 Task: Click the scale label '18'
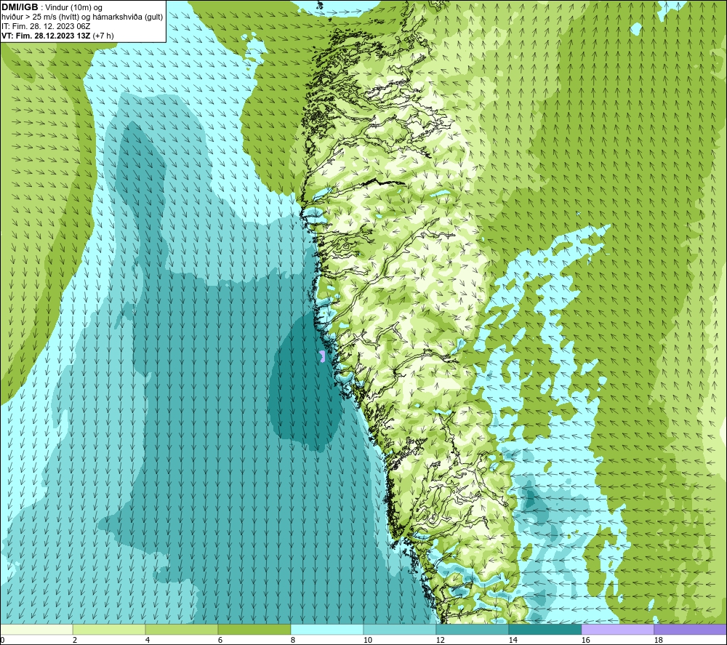(659, 641)
